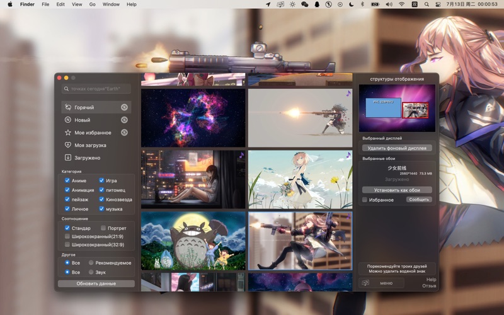Click Обновить данные button

click(96, 283)
